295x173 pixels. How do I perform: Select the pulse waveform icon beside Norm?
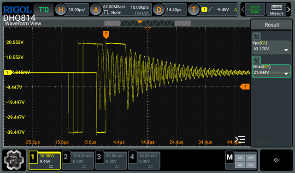pyautogui.click(x=106, y=12)
